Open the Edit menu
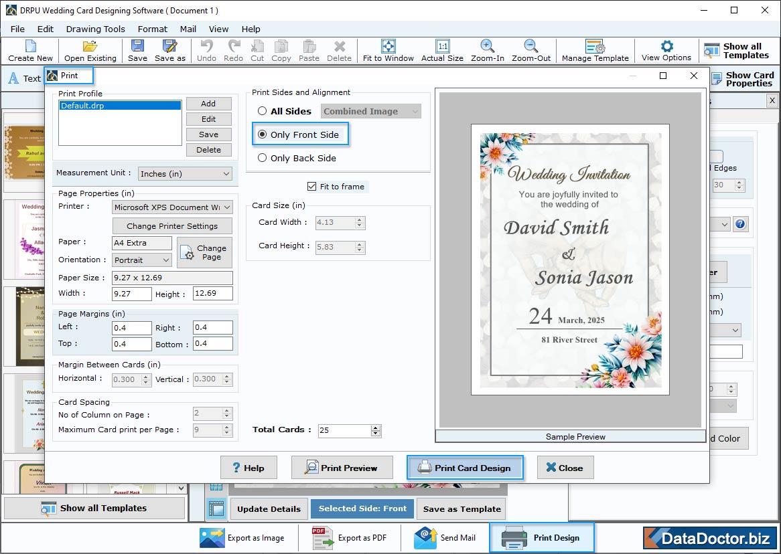The width and height of the screenshot is (781, 554). click(x=46, y=29)
